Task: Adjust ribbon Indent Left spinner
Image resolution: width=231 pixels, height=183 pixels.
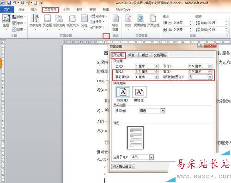Action: point(190,23)
